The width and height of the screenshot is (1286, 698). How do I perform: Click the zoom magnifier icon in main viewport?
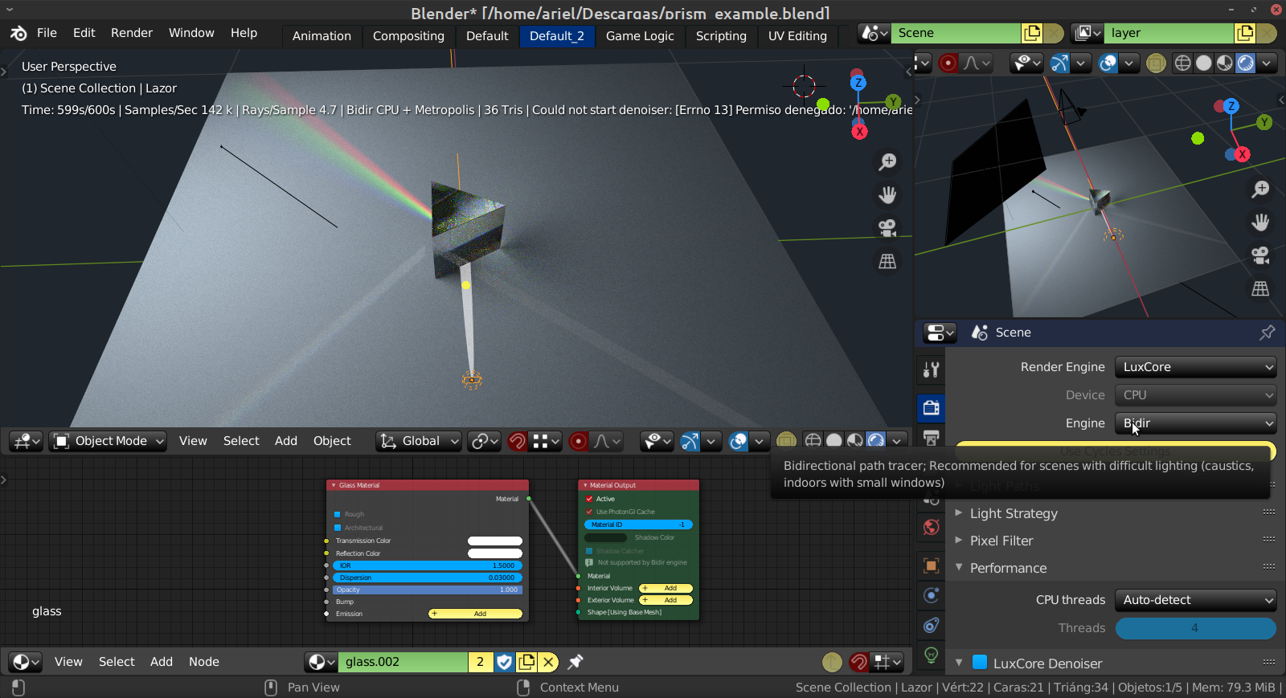point(887,162)
